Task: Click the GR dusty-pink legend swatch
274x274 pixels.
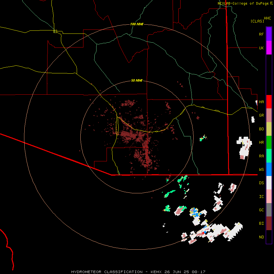Action: coord(269,115)
